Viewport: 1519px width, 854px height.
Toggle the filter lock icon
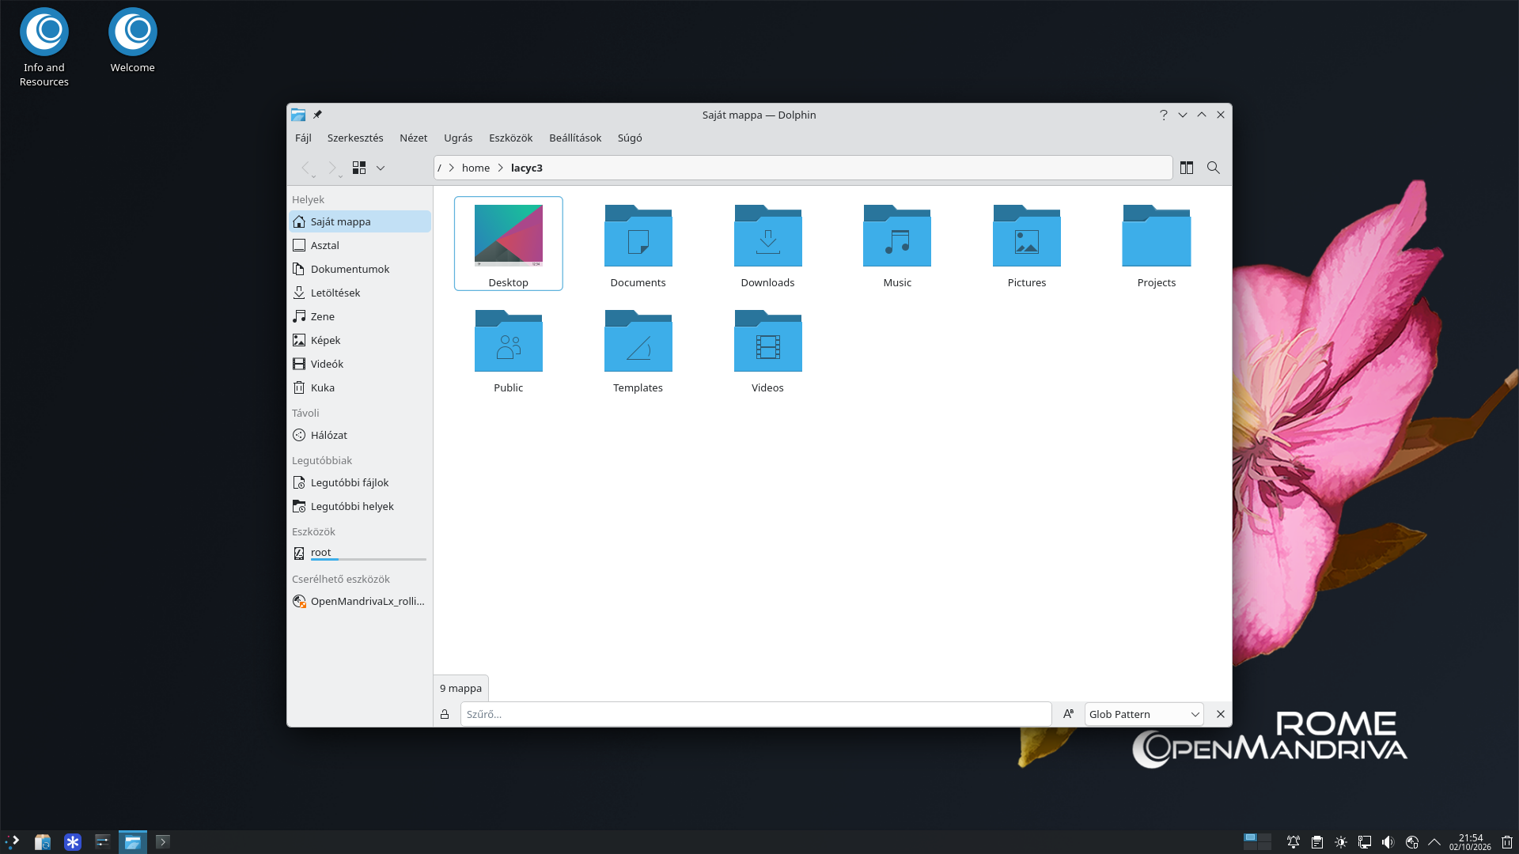click(x=445, y=714)
